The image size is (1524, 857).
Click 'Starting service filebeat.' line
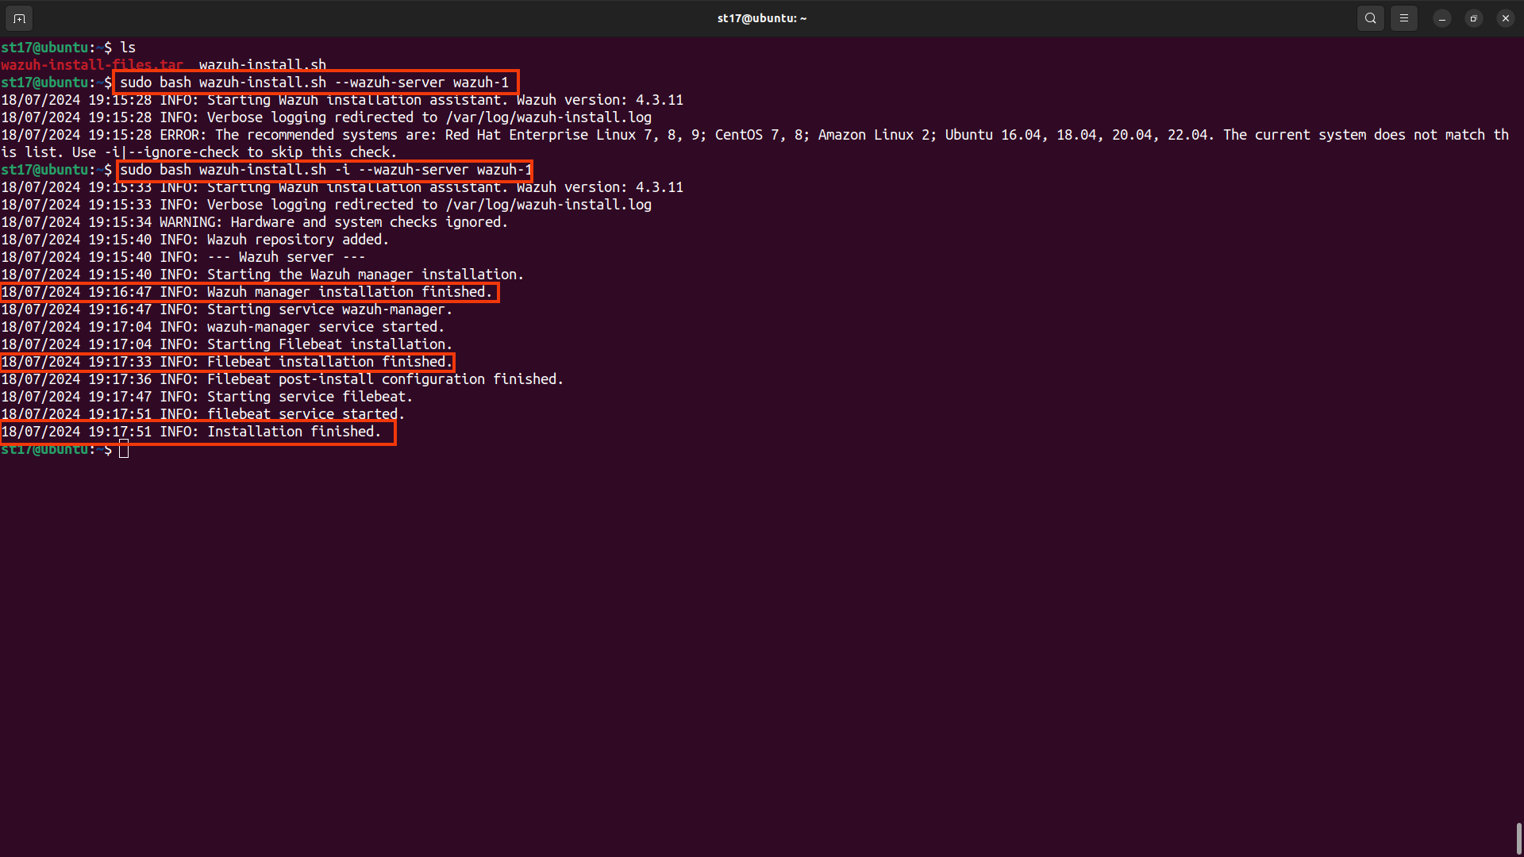tap(207, 397)
